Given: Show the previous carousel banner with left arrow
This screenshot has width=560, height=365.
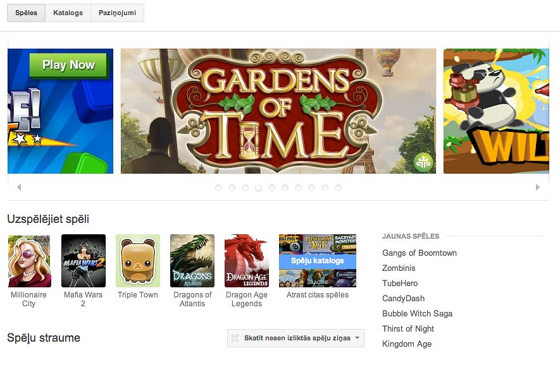Looking at the screenshot, I should point(19,187).
